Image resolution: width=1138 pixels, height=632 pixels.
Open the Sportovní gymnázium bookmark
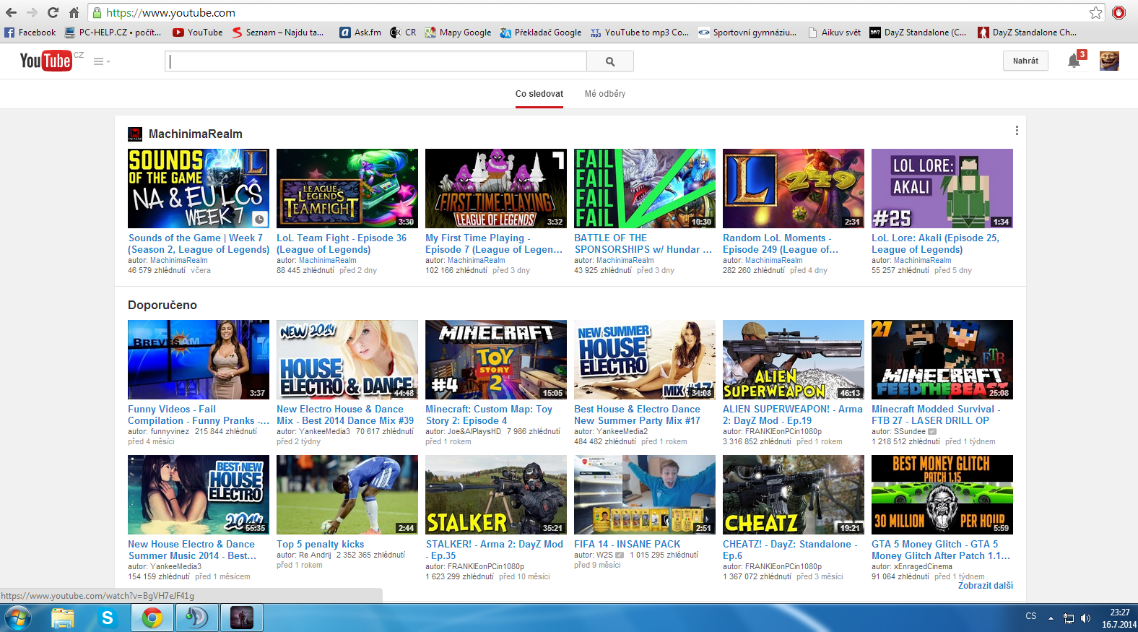[747, 33]
